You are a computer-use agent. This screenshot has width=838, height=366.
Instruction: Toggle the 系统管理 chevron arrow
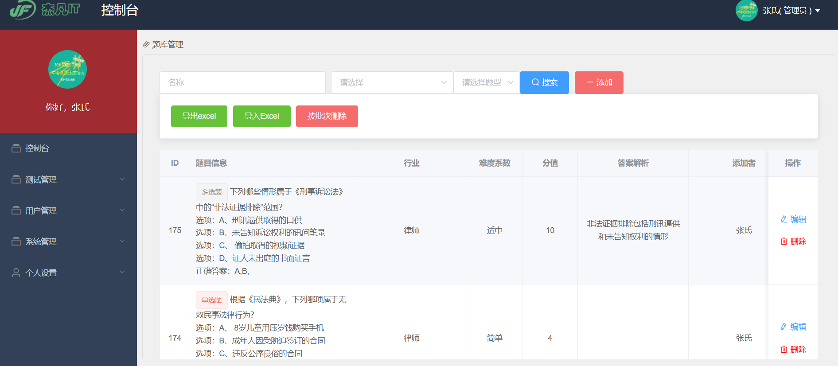coord(122,241)
